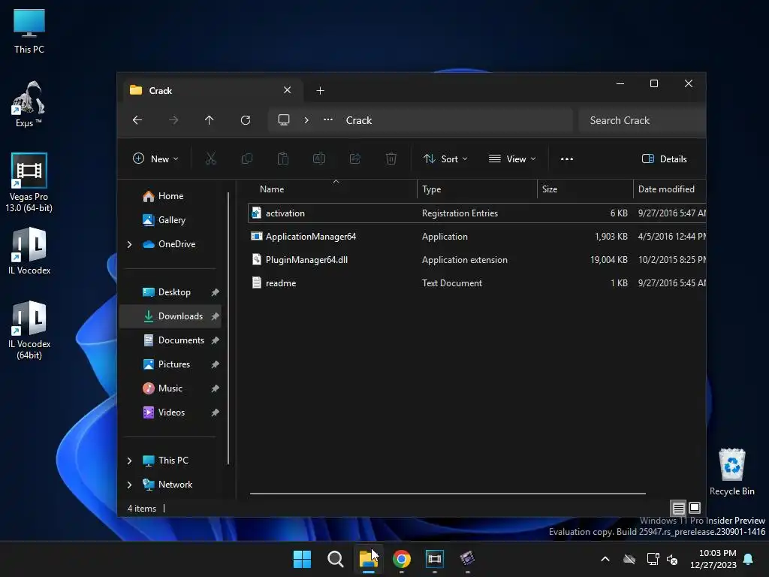Refresh the Crack folder view
The height and width of the screenshot is (577, 769).
(246, 120)
